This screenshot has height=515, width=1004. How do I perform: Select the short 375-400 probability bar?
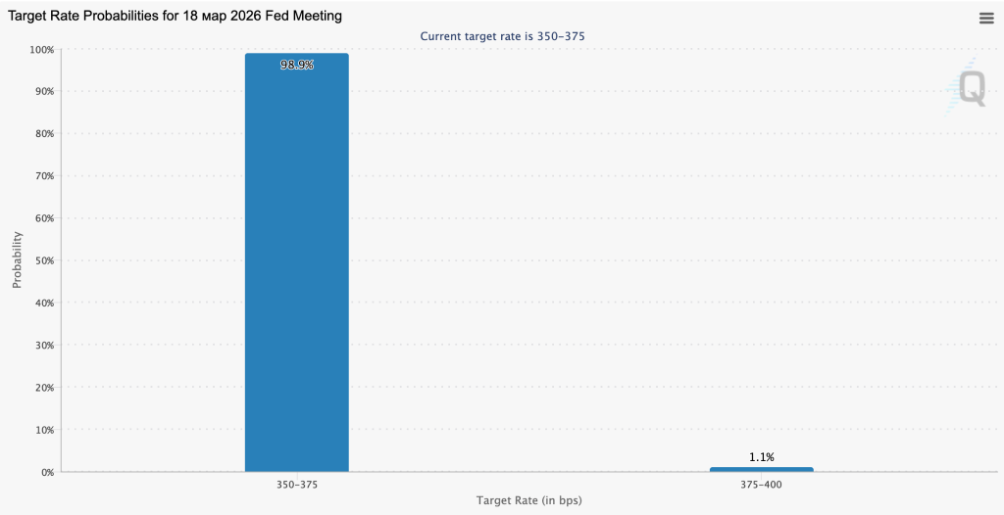pyautogui.click(x=761, y=469)
